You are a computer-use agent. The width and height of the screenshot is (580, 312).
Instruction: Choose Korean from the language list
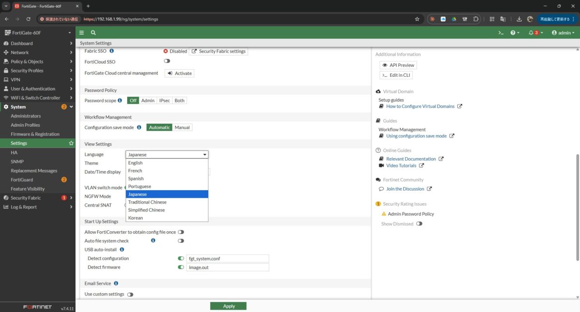click(135, 218)
